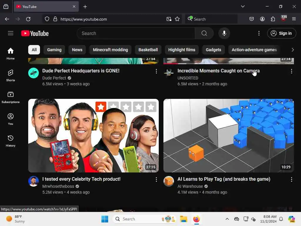Open the YouTube guide hamburger menu
This screenshot has height=226, width=301.
point(11,33)
